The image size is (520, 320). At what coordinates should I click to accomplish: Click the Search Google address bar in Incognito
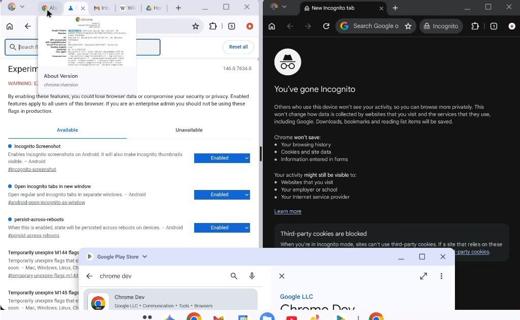[x=375, y=26]
